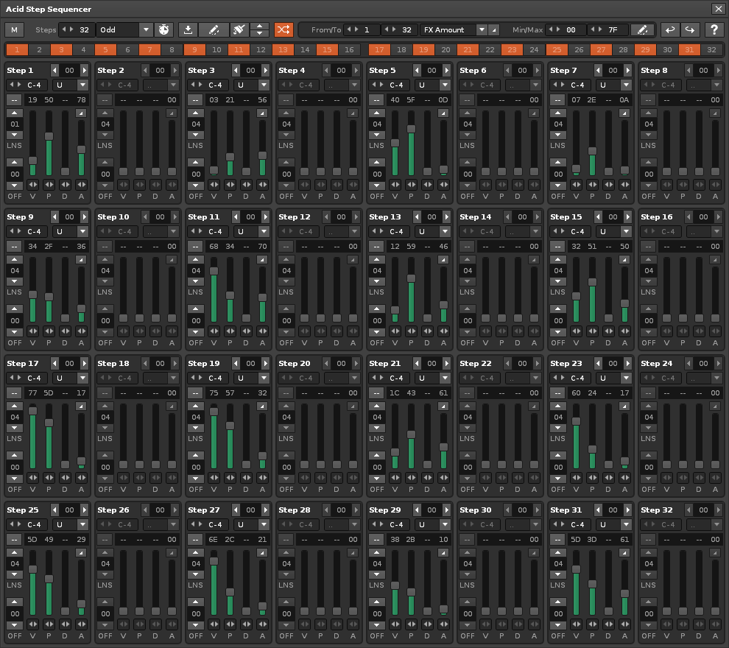Click the ramp icon above Step 31 A slider
The image size is (729, 648).
[624, 553]
